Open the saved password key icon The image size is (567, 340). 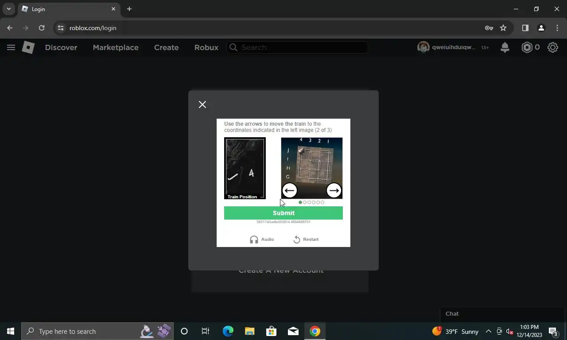pyautogui.click(x=489, y=28)
